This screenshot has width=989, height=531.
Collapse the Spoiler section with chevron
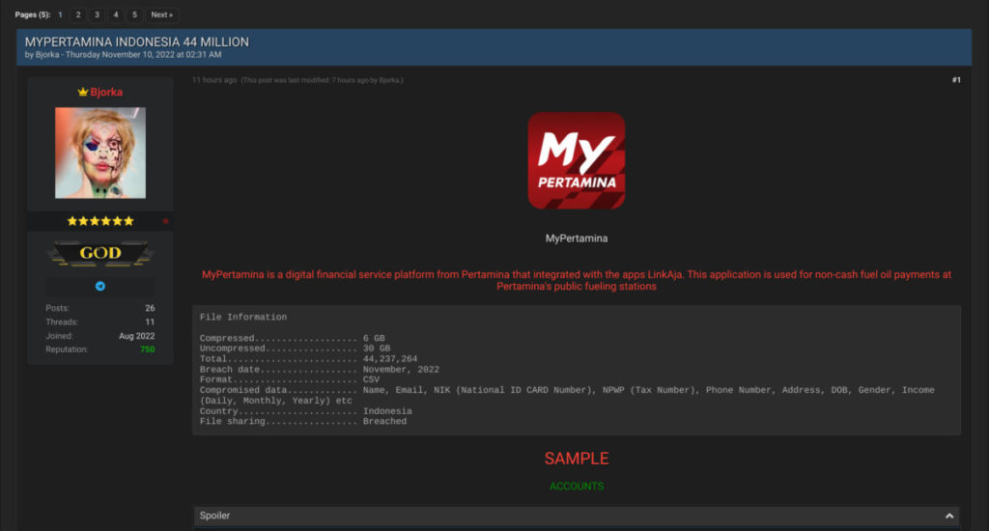[949, 516]
